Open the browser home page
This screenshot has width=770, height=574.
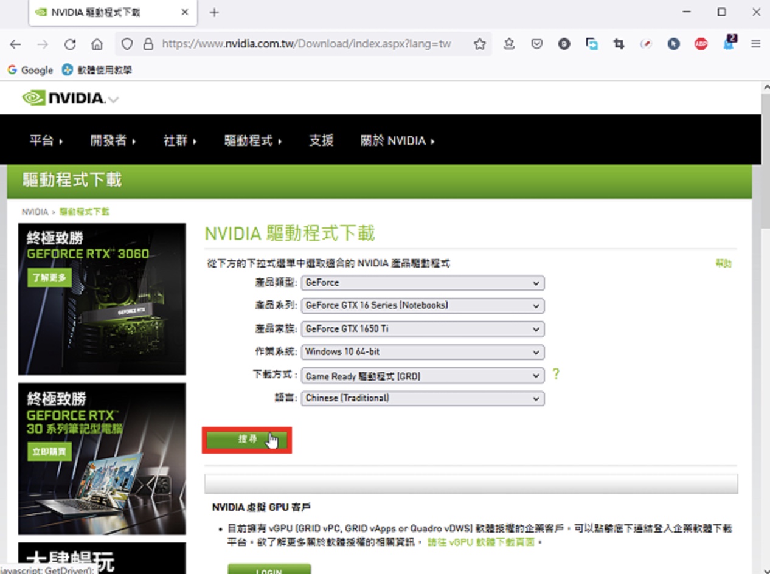point(97,44)
